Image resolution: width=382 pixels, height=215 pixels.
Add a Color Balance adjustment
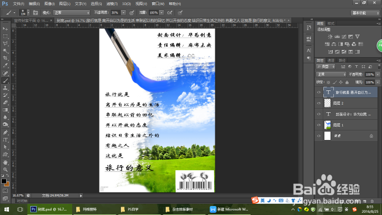(x=334, y=44)
